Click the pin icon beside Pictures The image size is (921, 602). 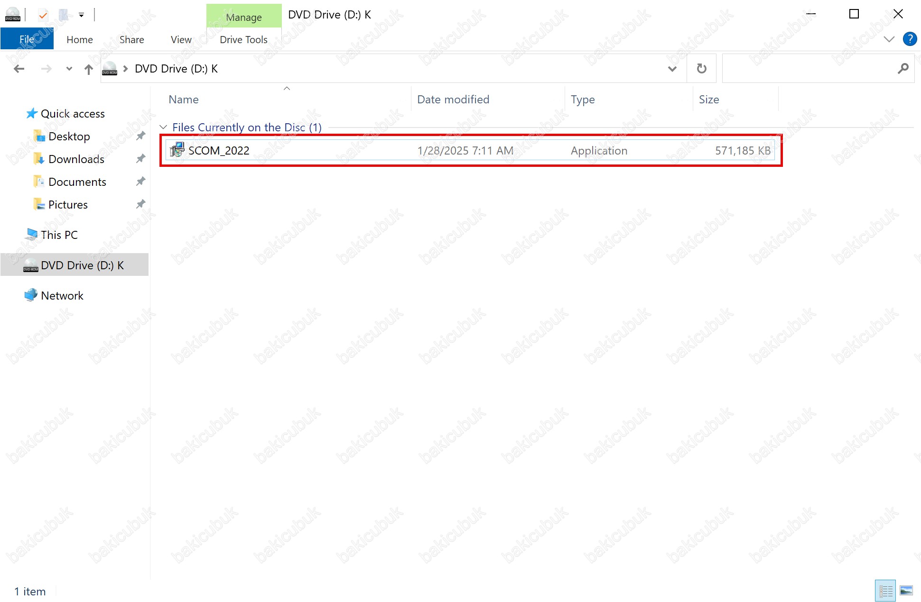click(x=140, y=204)
